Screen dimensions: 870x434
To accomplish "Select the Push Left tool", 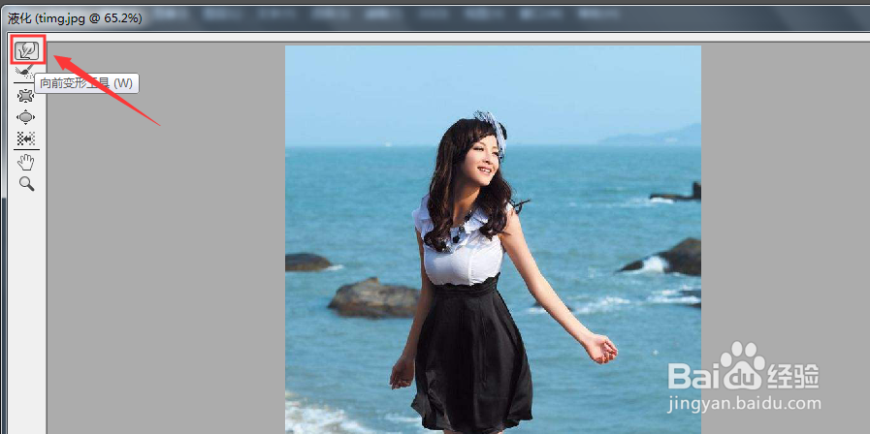I will tap(25, 138).
